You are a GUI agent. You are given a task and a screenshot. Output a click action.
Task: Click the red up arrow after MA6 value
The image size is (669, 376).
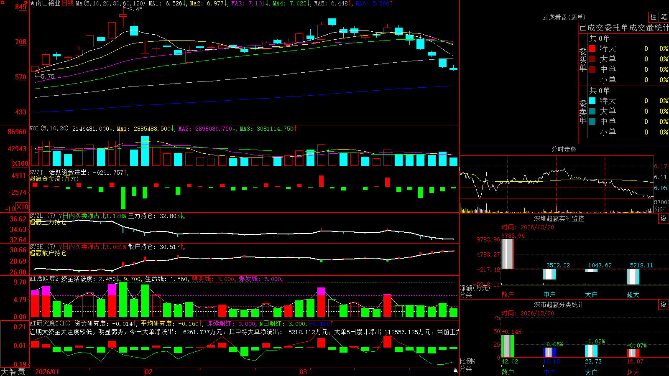[x=391, y=3]
